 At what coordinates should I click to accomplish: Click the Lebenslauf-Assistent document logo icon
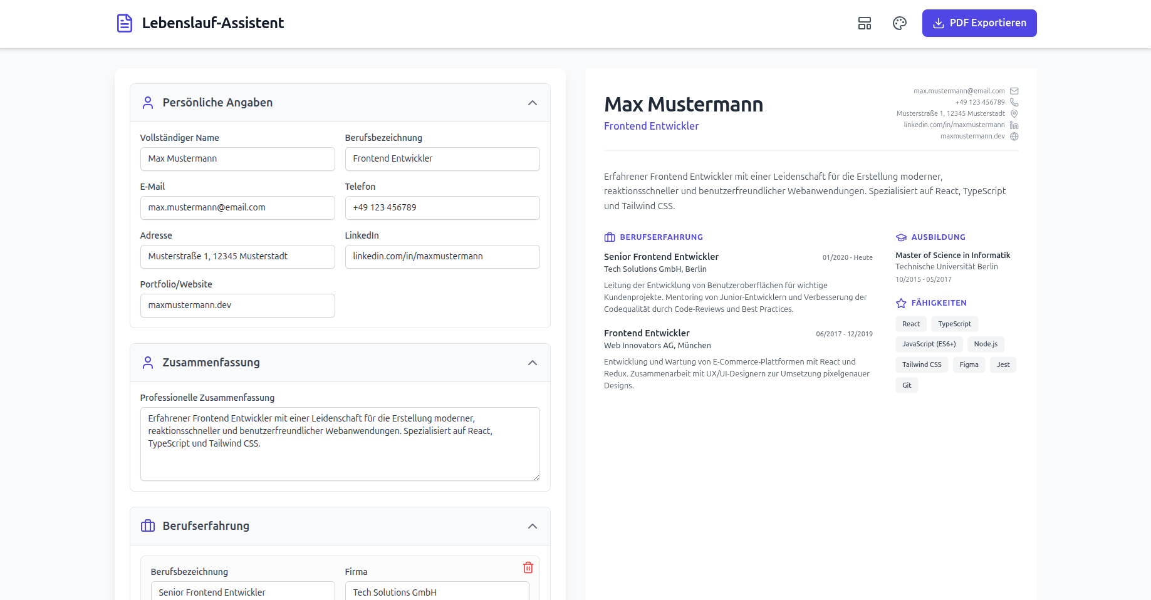tap(125, 23)
